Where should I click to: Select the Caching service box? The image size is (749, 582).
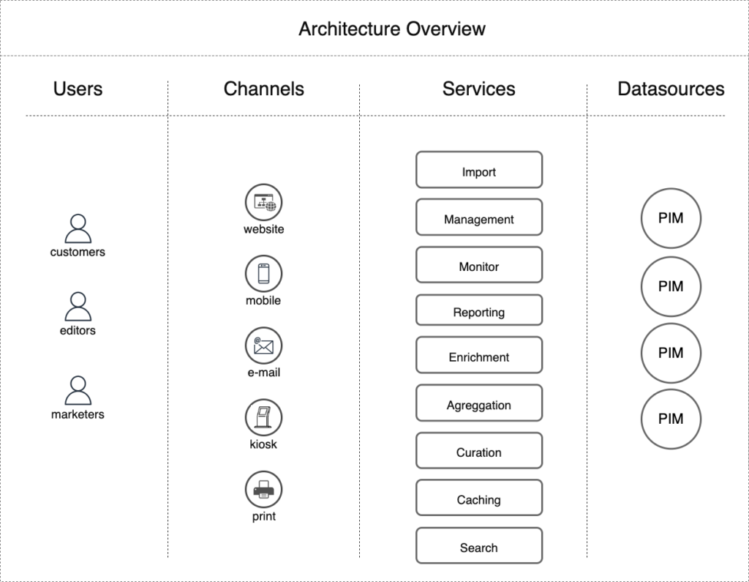(479, 499)
